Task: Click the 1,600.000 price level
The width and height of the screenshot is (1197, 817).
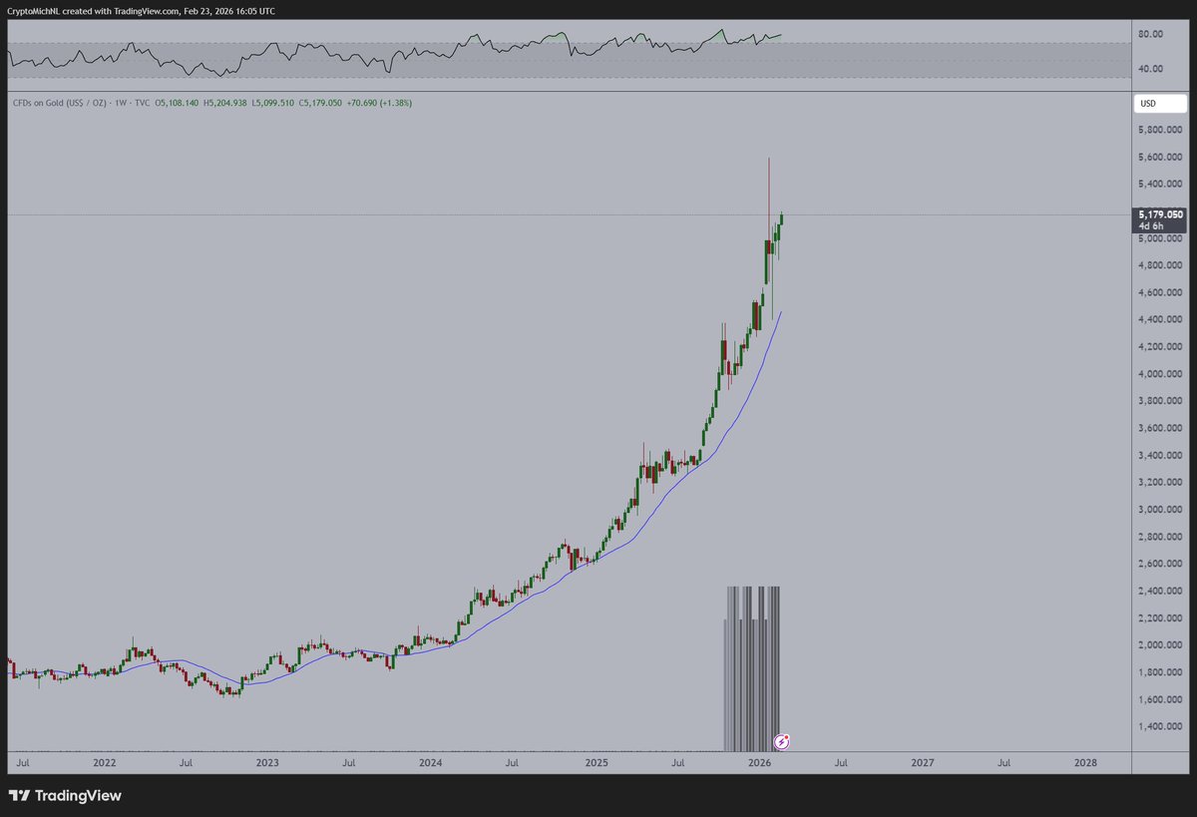Action: click(1160, 699)
